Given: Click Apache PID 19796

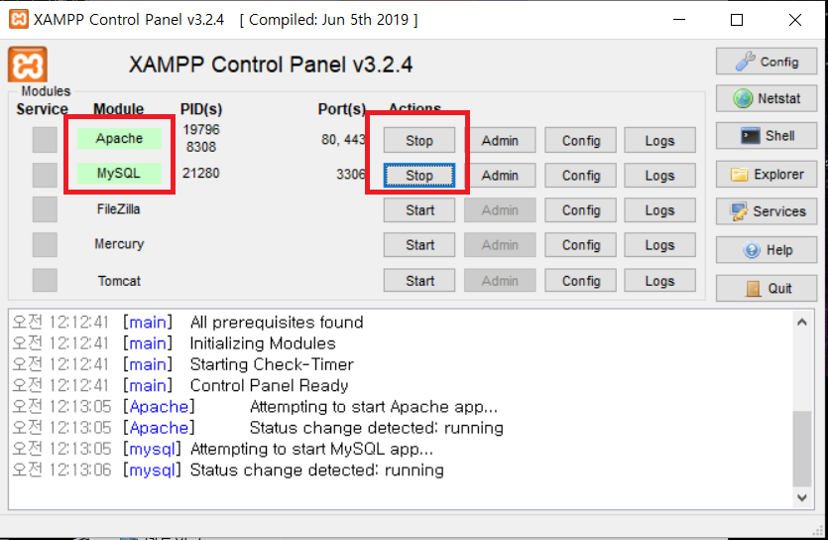Looking at the screenshot, I should point(201,129).
